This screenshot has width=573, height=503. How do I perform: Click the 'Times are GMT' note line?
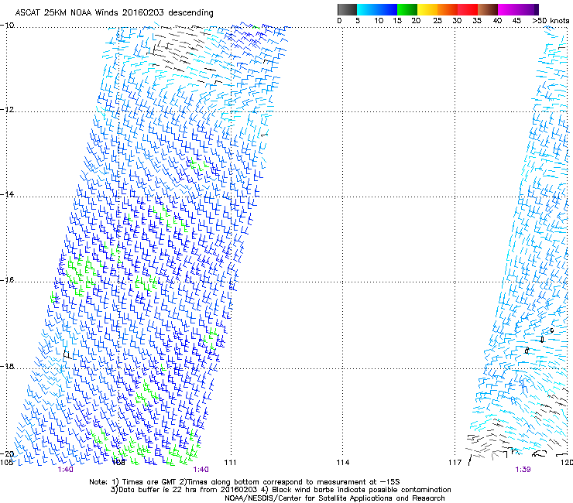(x=245, y=482)
